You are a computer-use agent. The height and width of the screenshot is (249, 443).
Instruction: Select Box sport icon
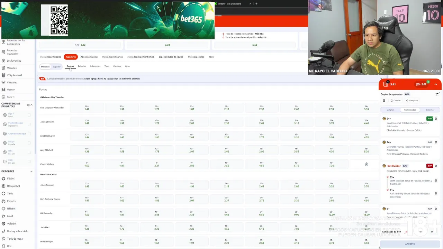(x=3, y=246)
